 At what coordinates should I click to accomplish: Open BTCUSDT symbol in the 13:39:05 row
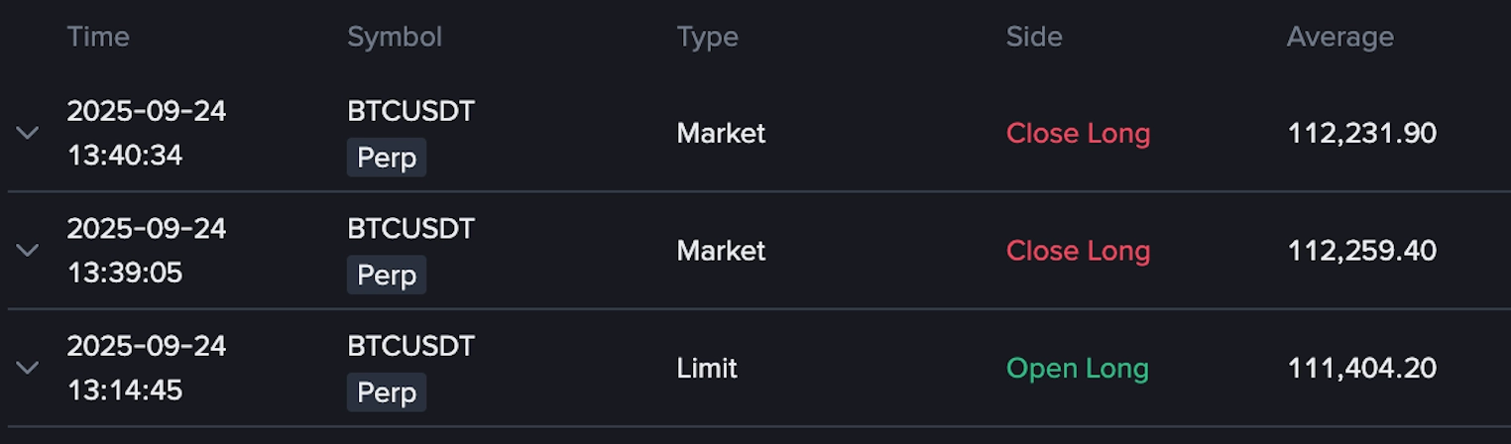point(411,229)
